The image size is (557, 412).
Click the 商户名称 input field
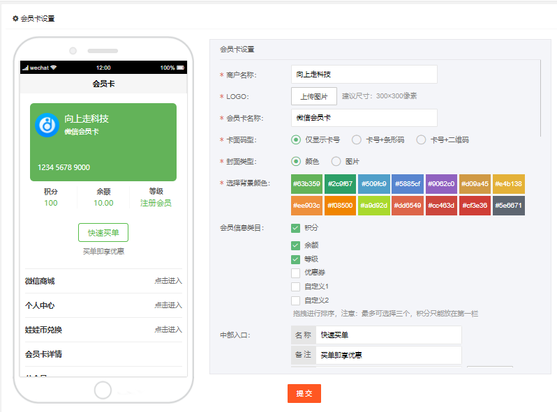tap(364, 75)
